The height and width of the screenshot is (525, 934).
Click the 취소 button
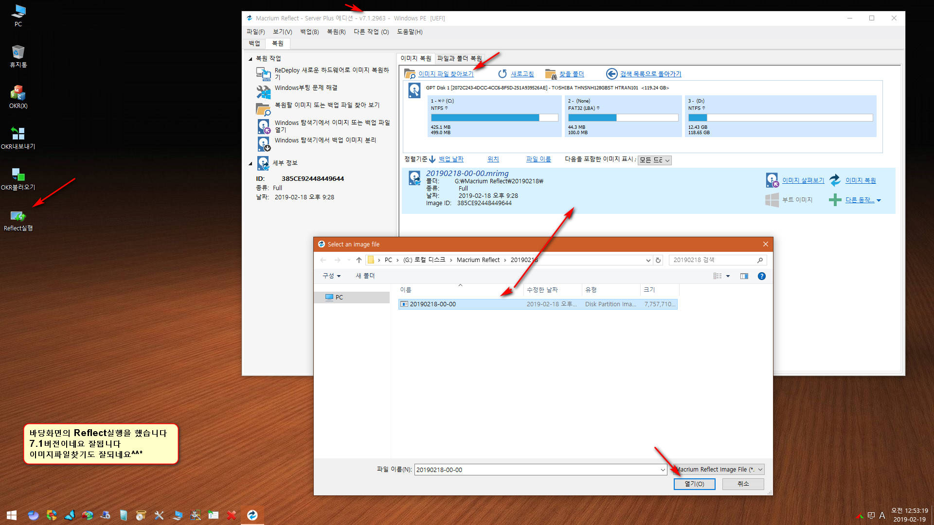pyautogui.click(x=743, y=484)
